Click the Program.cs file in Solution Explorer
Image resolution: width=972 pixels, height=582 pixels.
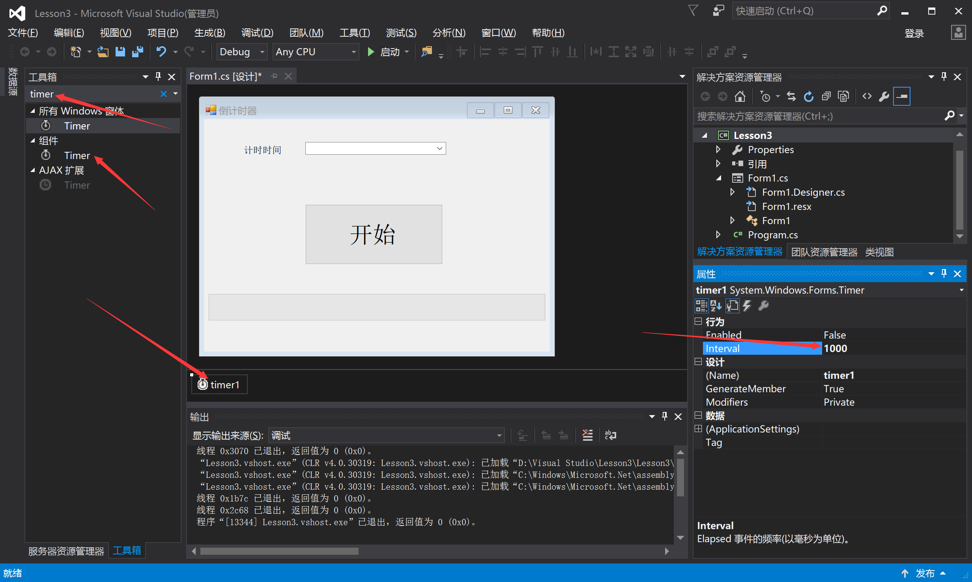pyautogui.click(x=773, y=235)
